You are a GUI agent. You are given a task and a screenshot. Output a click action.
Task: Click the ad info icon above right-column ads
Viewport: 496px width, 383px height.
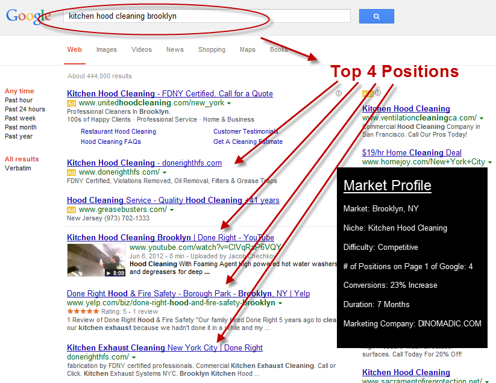378,93
